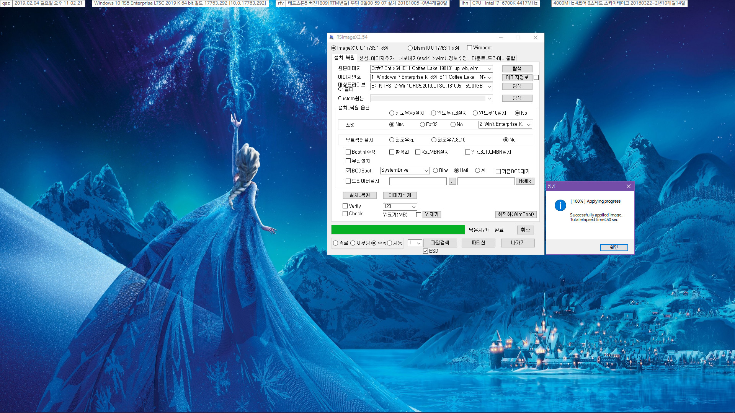This screenshot has height=413, width=735.
Task: Toggle the Verify checkbox
Action: [x=345, y=206]
